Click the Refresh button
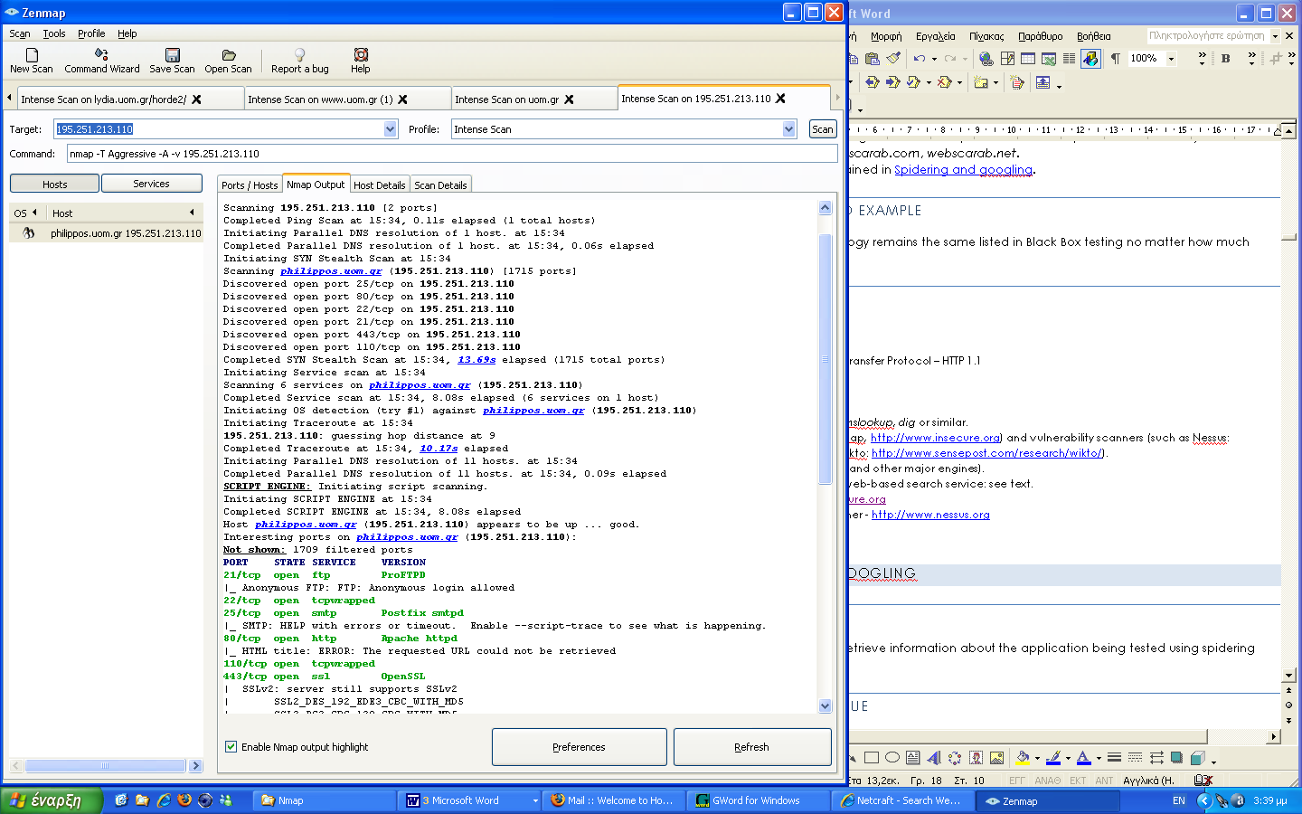Image resolution: width=1302 pixels, height=814 pixels. [751, 747]
